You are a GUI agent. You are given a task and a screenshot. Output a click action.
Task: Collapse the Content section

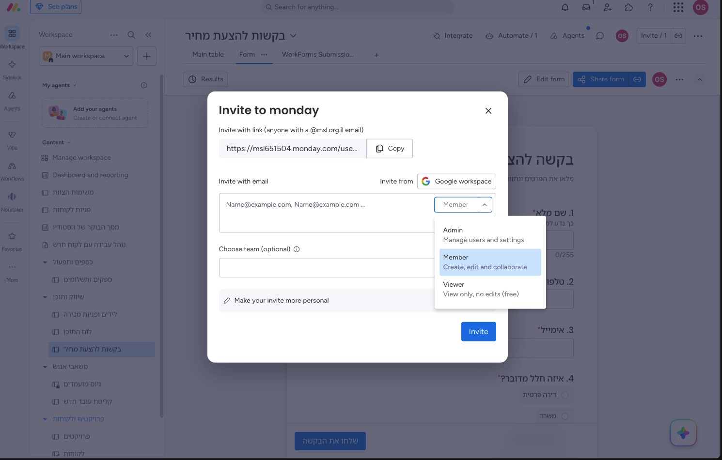click(69, 143)
